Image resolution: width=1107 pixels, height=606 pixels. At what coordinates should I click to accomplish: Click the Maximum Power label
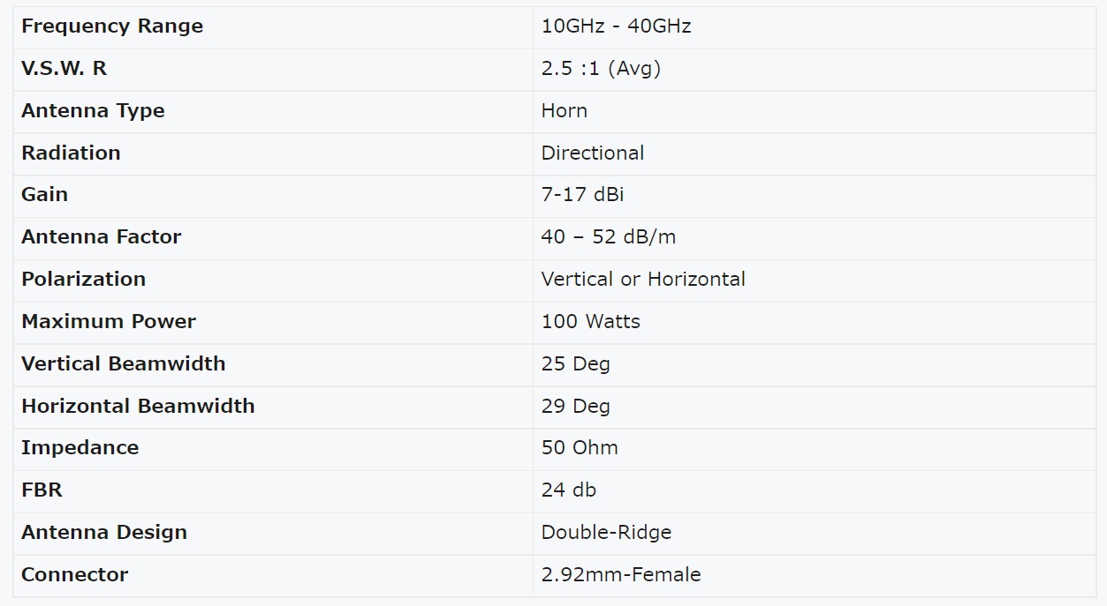(x=109, y=322)
